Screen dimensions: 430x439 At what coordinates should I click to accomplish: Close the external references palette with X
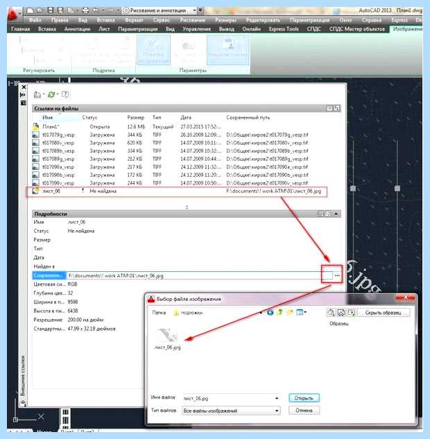(x=24, y=87)
